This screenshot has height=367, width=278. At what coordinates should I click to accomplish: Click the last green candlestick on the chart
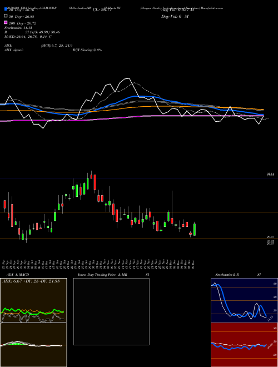(x=195, y=229)
